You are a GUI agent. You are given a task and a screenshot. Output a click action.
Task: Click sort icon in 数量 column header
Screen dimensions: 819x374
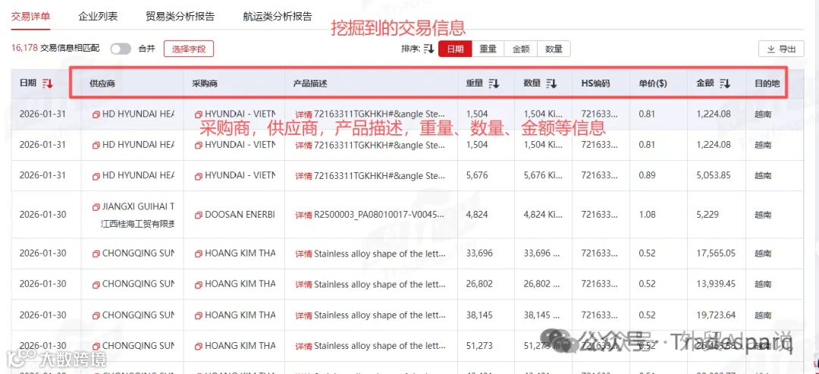coord(551,83)
